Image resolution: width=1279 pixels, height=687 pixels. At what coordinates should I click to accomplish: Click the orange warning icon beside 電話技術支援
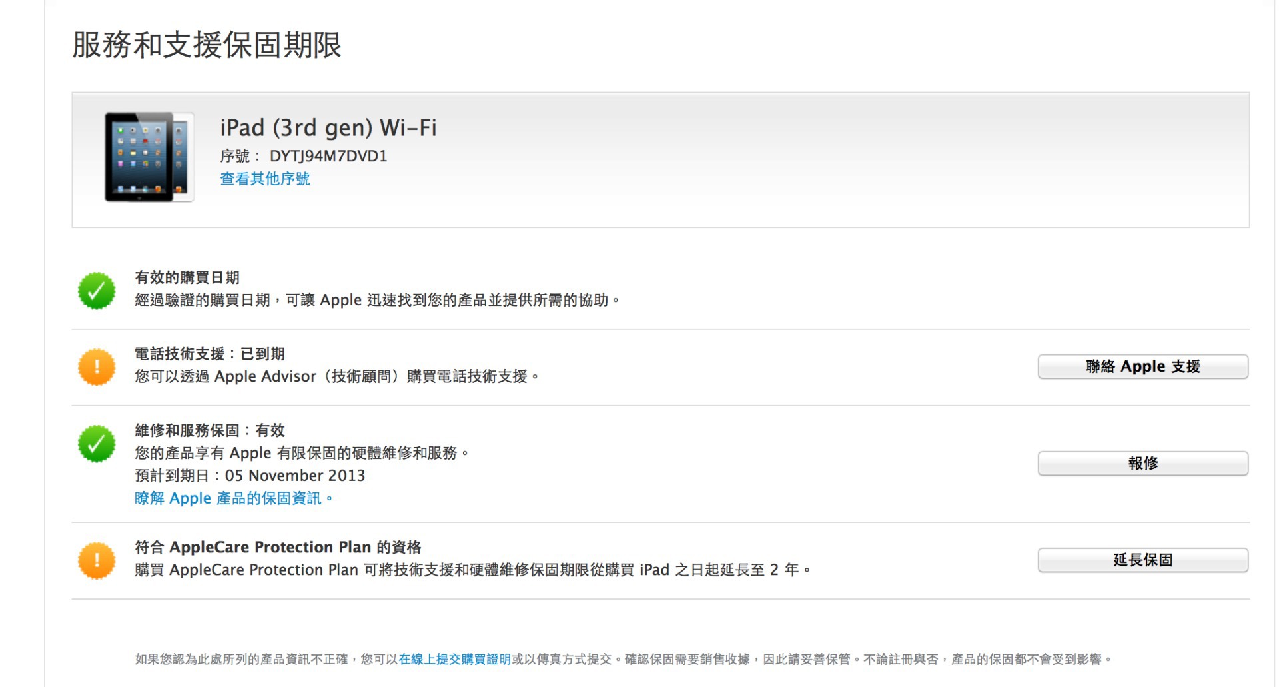pyautogui.click(x=97, y=367)
